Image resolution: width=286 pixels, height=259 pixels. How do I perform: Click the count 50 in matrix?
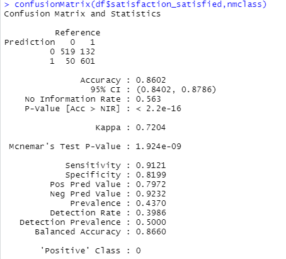(x=70, y=61)
